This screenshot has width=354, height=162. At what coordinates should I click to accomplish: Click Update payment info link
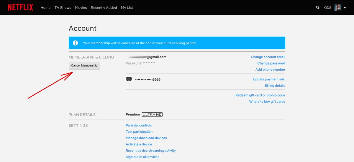pos(269,79)
